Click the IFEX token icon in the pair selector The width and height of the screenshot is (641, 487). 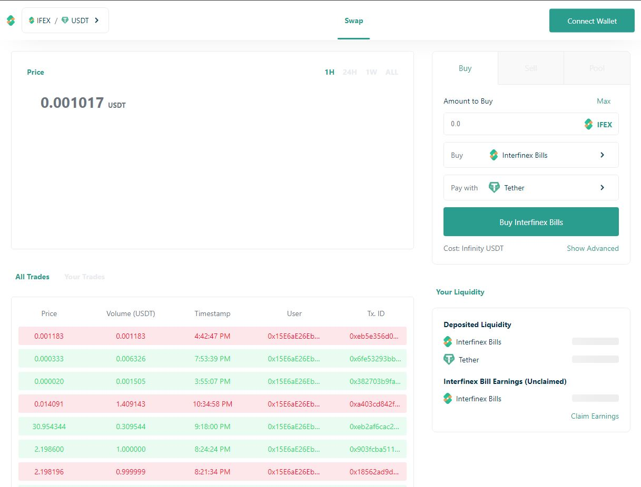(32, 21)
